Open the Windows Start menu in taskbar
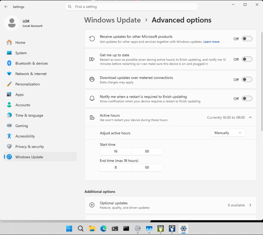The image size is (263, 235). [x=69, y=229]
